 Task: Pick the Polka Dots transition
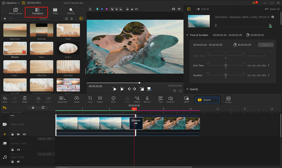(x=42, y=67)
